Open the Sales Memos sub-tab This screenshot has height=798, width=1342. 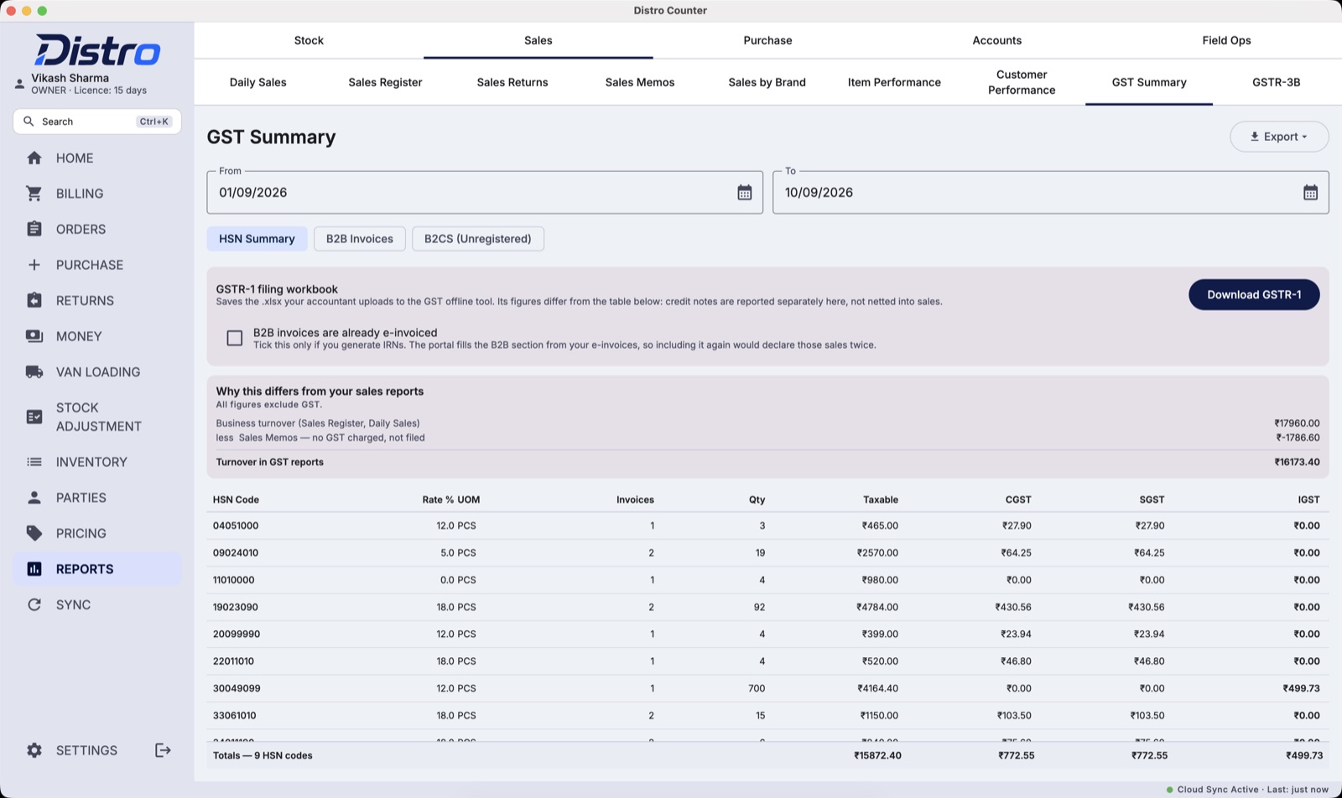pos(640,82)
